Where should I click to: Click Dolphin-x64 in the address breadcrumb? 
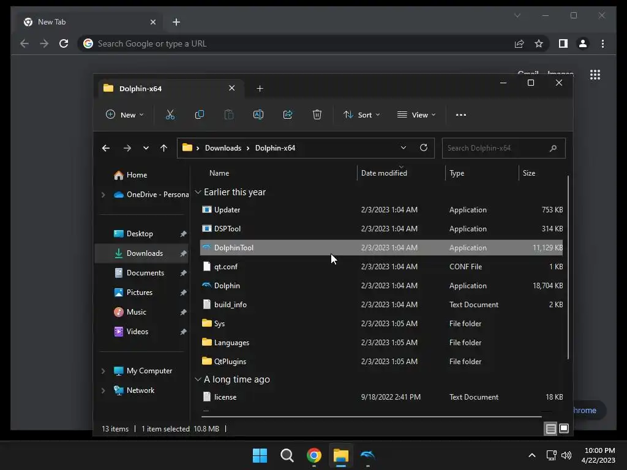coord(275,148)
